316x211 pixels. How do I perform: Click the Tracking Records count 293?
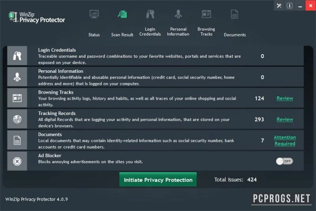(259, 119)
